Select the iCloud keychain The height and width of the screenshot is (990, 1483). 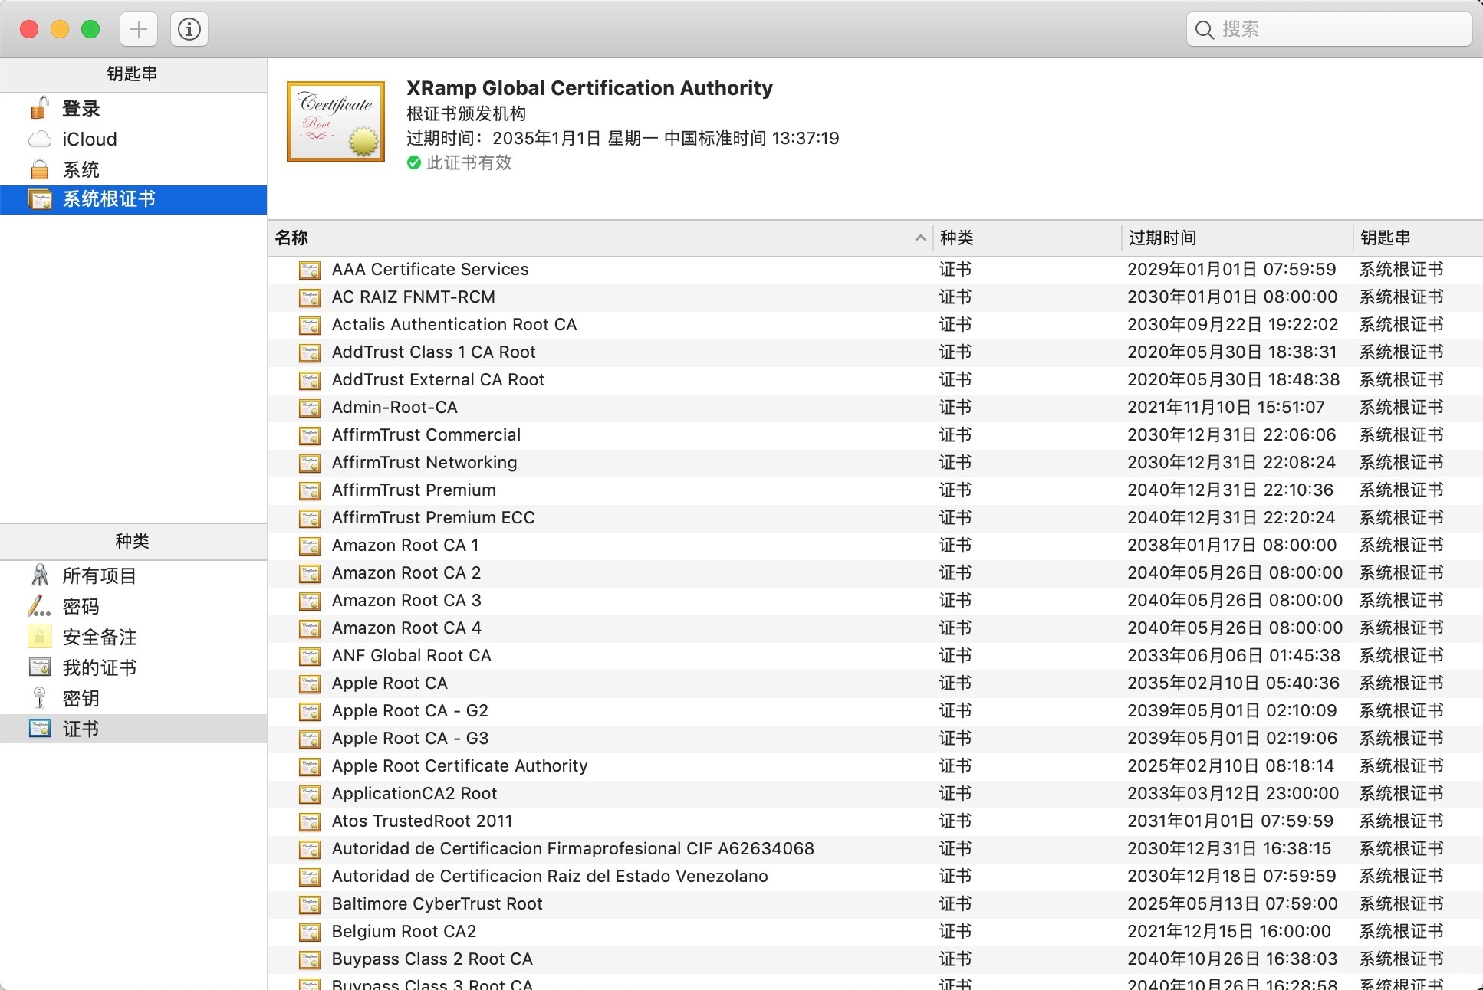[89, 139]
